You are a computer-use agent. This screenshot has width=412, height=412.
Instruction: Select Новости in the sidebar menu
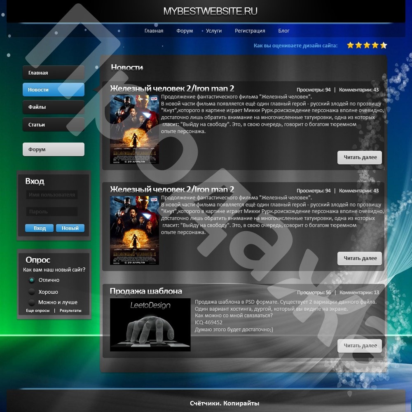coord(54,89)
